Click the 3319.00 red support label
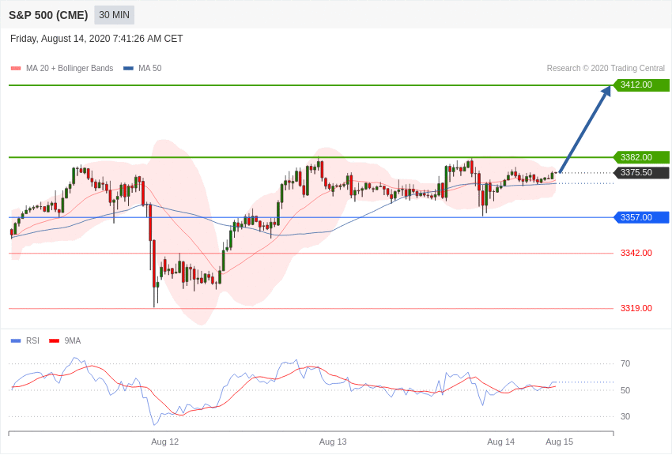 (x=636, y=308)
